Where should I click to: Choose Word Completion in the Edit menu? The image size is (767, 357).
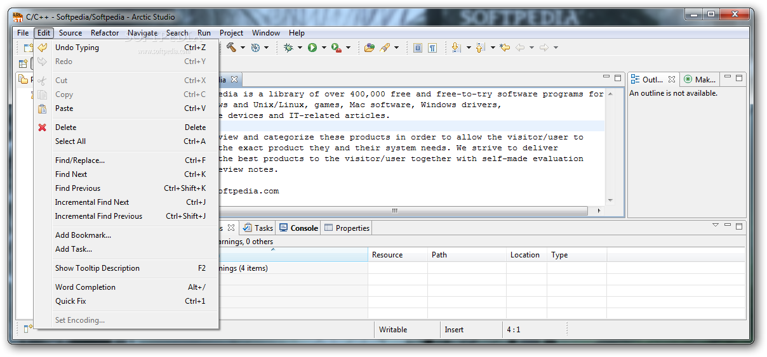(126, 287)
